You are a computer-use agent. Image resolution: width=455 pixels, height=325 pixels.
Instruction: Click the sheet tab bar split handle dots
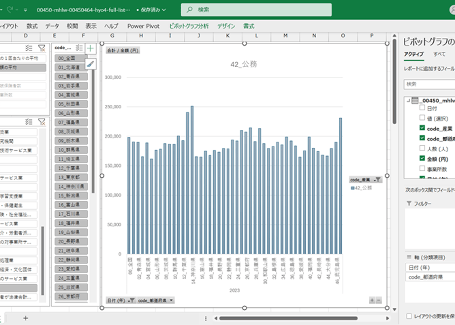(206, 318)
